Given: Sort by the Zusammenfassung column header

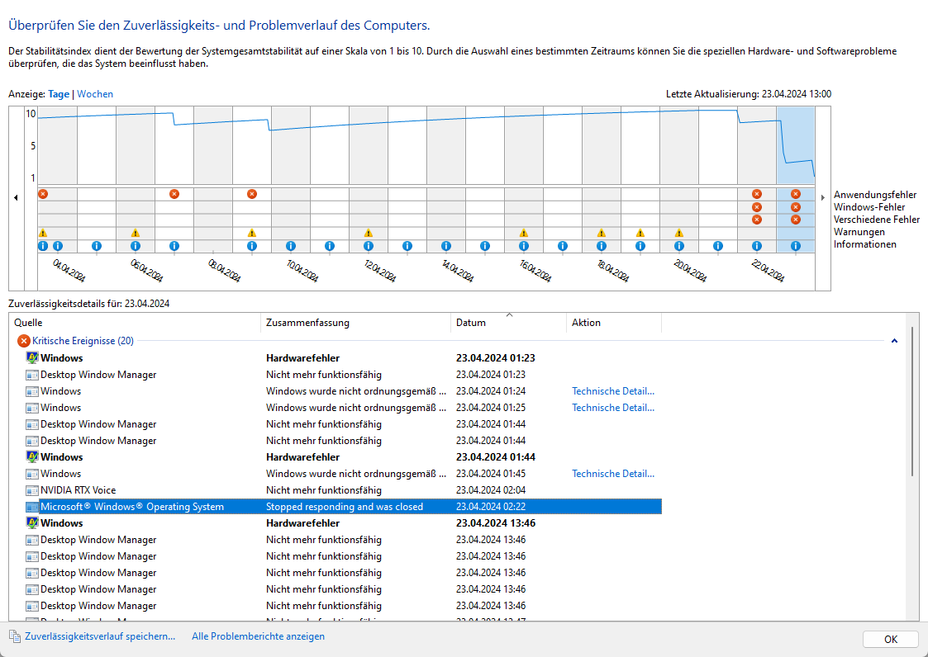Looking at the screenshot, I should (355, 322).
